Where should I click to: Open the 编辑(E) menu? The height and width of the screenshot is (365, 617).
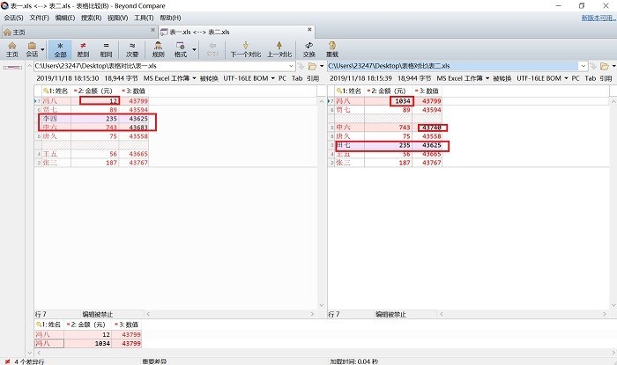click(65, 18)
